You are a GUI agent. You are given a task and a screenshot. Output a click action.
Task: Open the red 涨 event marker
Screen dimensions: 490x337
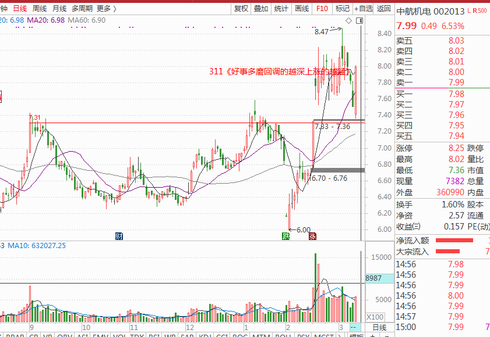(x=312, y=236)
